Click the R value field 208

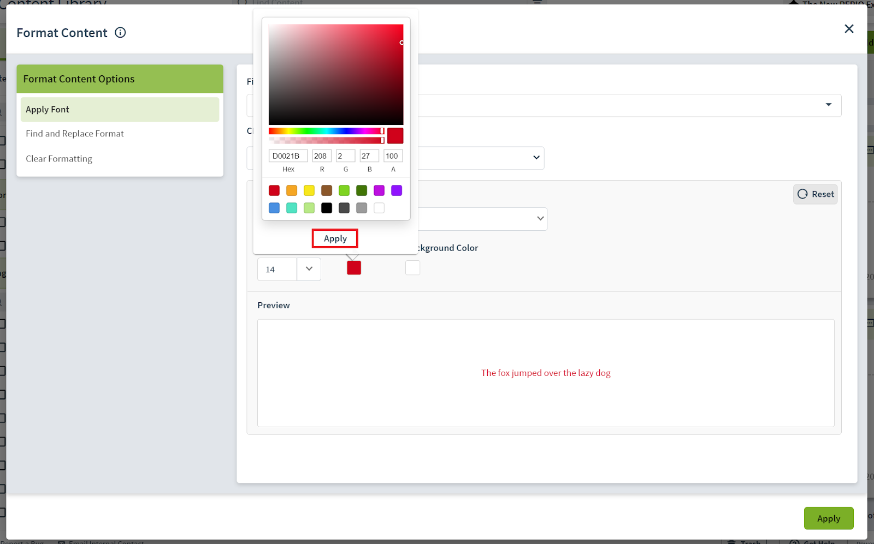point(322,156)
